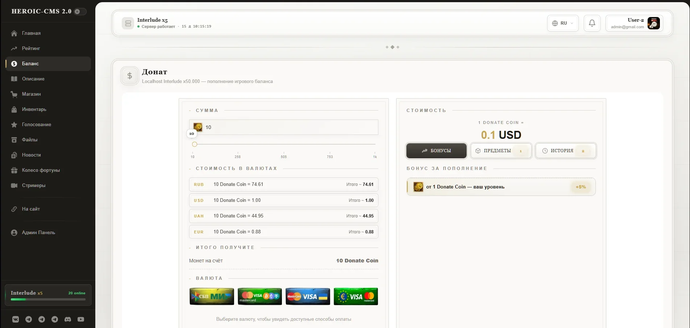Viewport: 690px width, 328px height.
Task: Switch to the Бонусы tab
Action: click(x=436, y=151)
